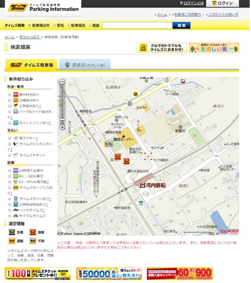
Task: Click the yellow タイムズカープラス icon
Action: coord(16,187)
